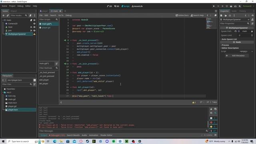256x144 pixels.
Task: Run the current scene from the toolbar
Action: pyautogui.click(x=231, y=6)
